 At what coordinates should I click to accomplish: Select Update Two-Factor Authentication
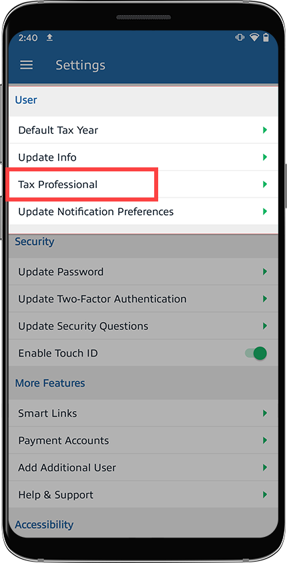(143, 299)
